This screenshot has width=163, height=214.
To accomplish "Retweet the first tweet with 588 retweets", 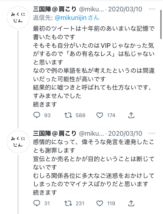I will click(x=68, y=115).
